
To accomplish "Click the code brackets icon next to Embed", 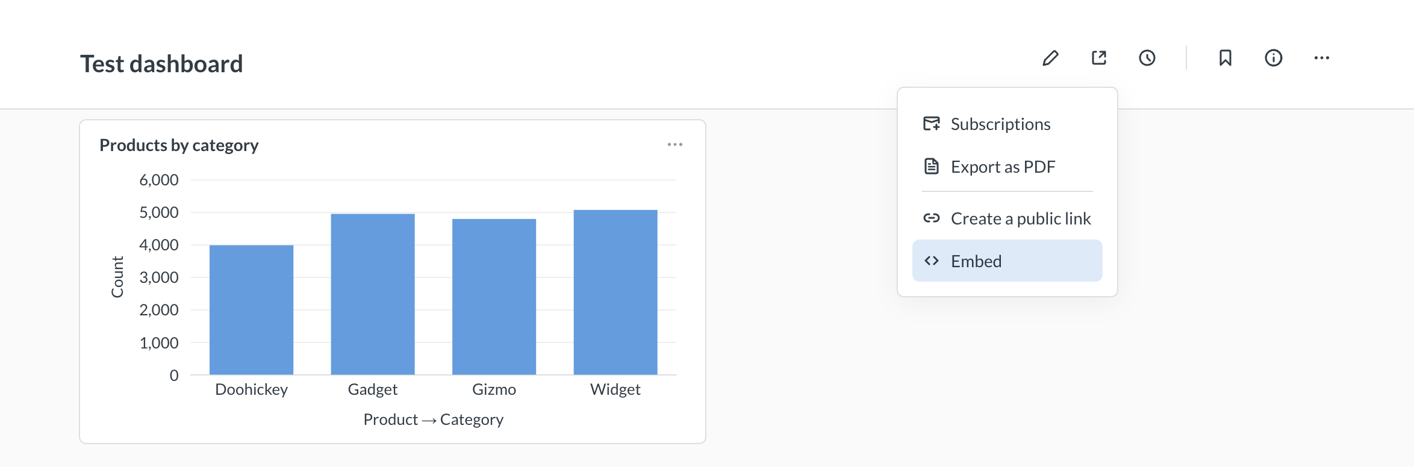I will click(x=930, y=261).
